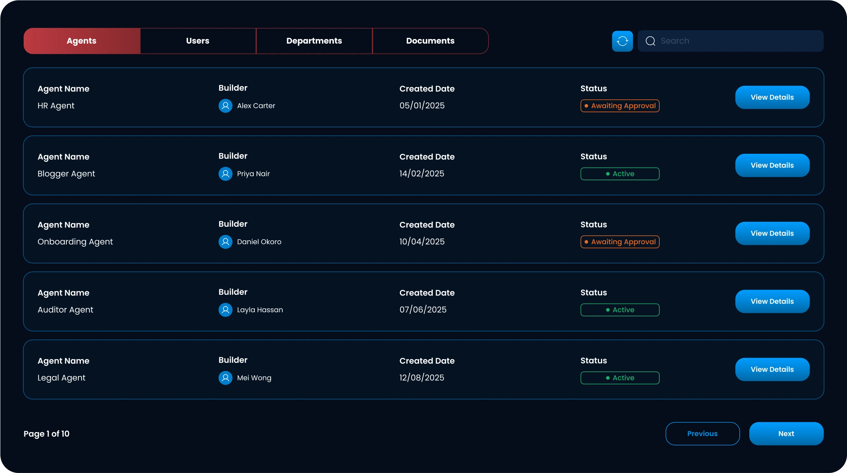Click Mei Wong's avatar icon

[225, 378]
